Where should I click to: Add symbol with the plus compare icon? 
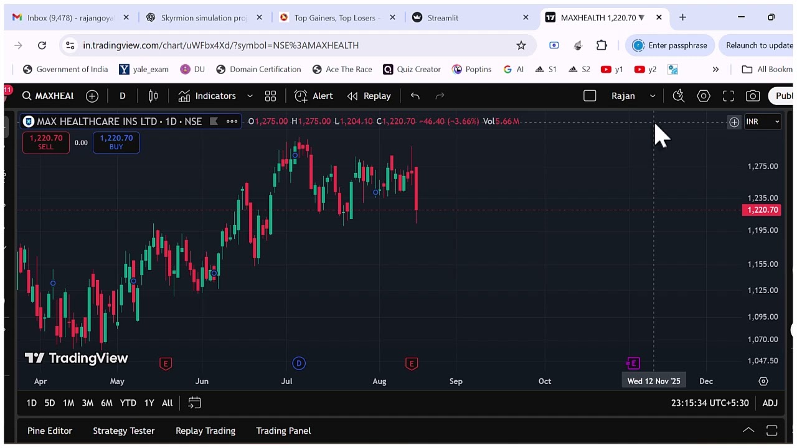92,96
